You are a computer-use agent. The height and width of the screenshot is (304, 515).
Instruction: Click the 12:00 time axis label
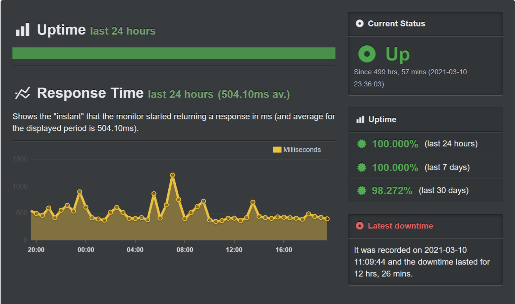point(234,250)
